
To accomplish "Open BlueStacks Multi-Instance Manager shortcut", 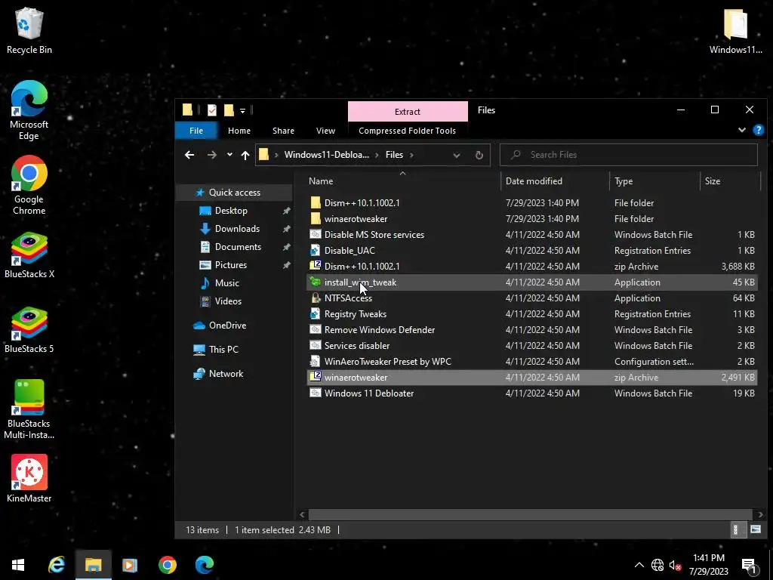I will pos(29,409).
